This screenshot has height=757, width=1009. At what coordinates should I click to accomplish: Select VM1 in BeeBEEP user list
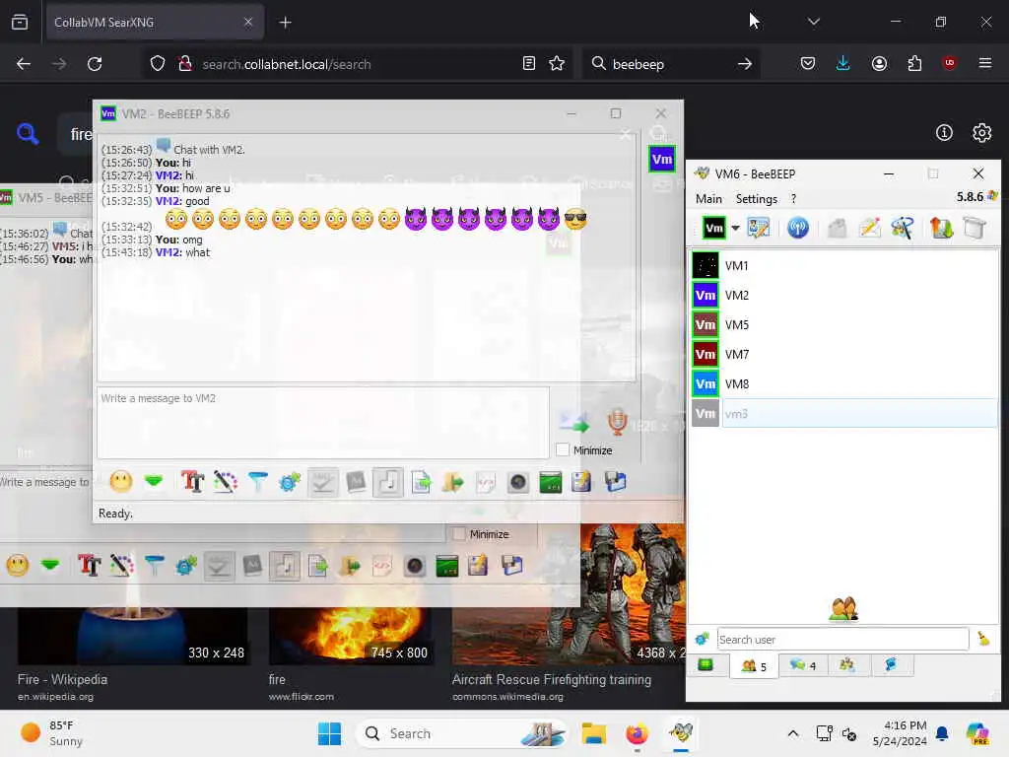tap(844, 265)
